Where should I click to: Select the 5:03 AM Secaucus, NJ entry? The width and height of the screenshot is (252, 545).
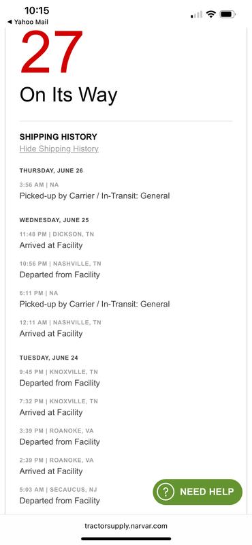click(60, 496)
